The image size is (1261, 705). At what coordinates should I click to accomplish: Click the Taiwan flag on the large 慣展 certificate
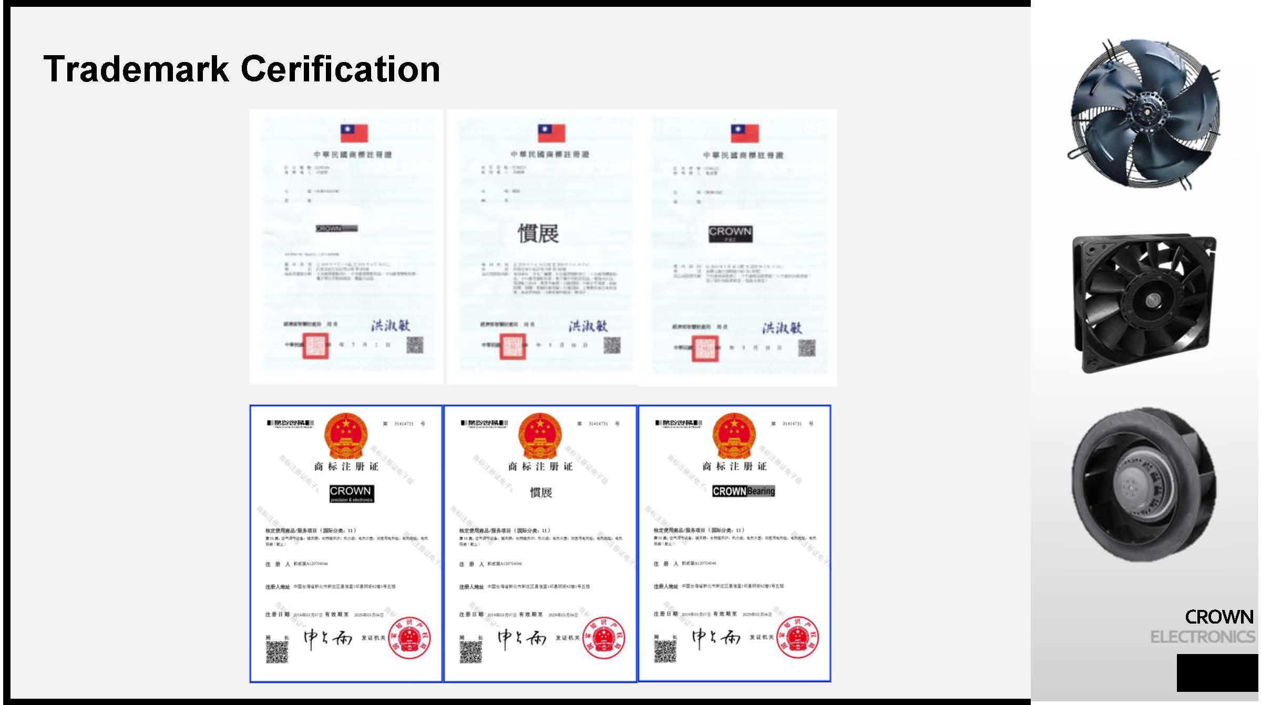coord(551,133)
